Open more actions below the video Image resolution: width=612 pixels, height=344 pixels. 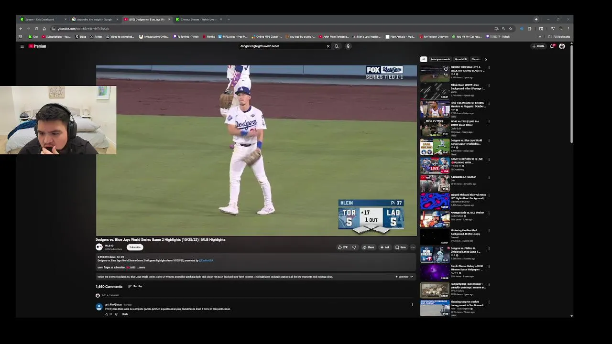tap(413, 247)
